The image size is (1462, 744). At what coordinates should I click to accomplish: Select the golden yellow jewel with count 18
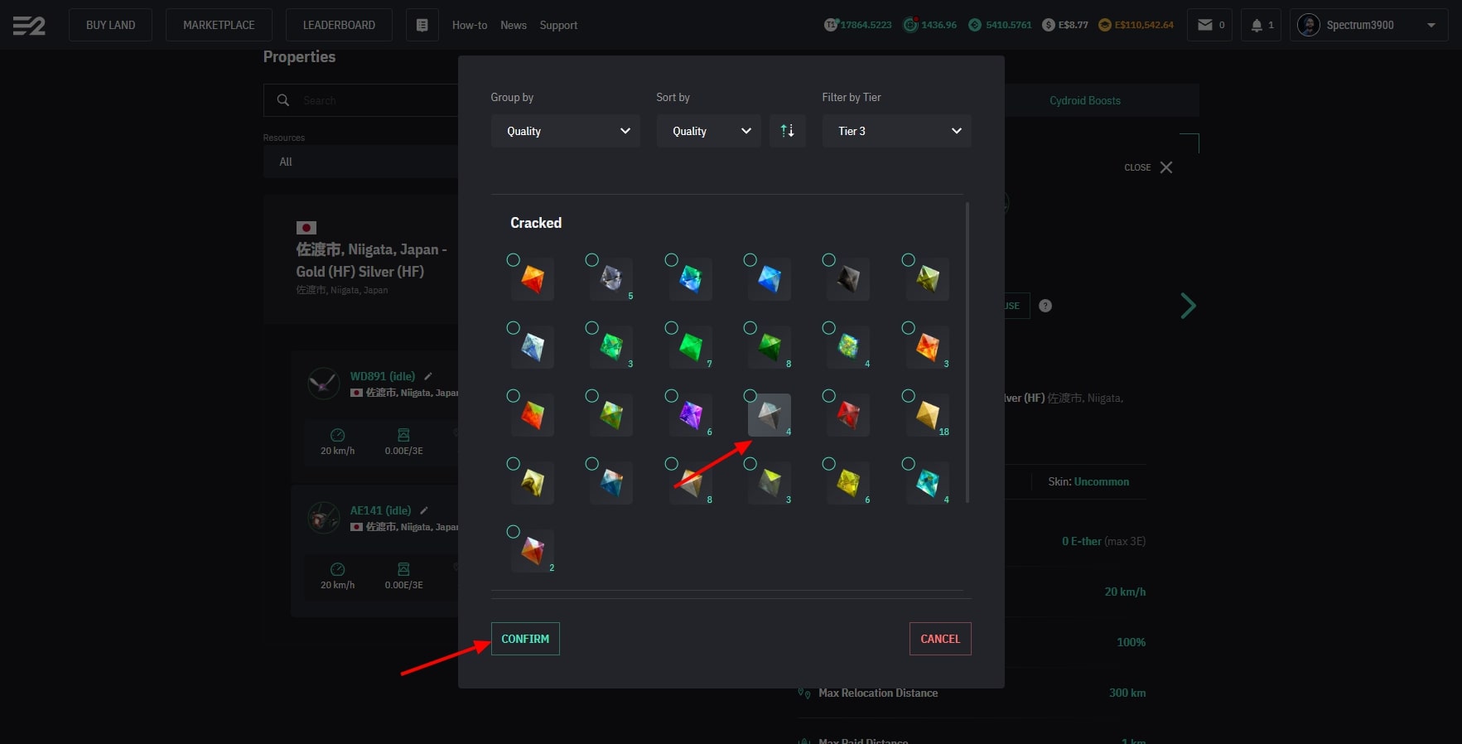point(928,415)
